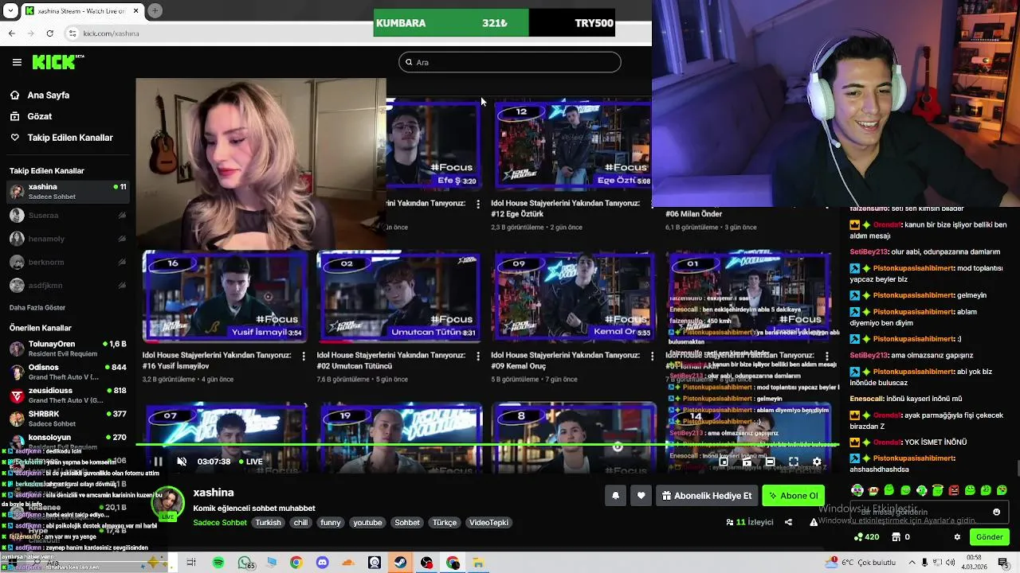Open the Odisnos recommended channel
1020x573 pixels.
(68, 372)
